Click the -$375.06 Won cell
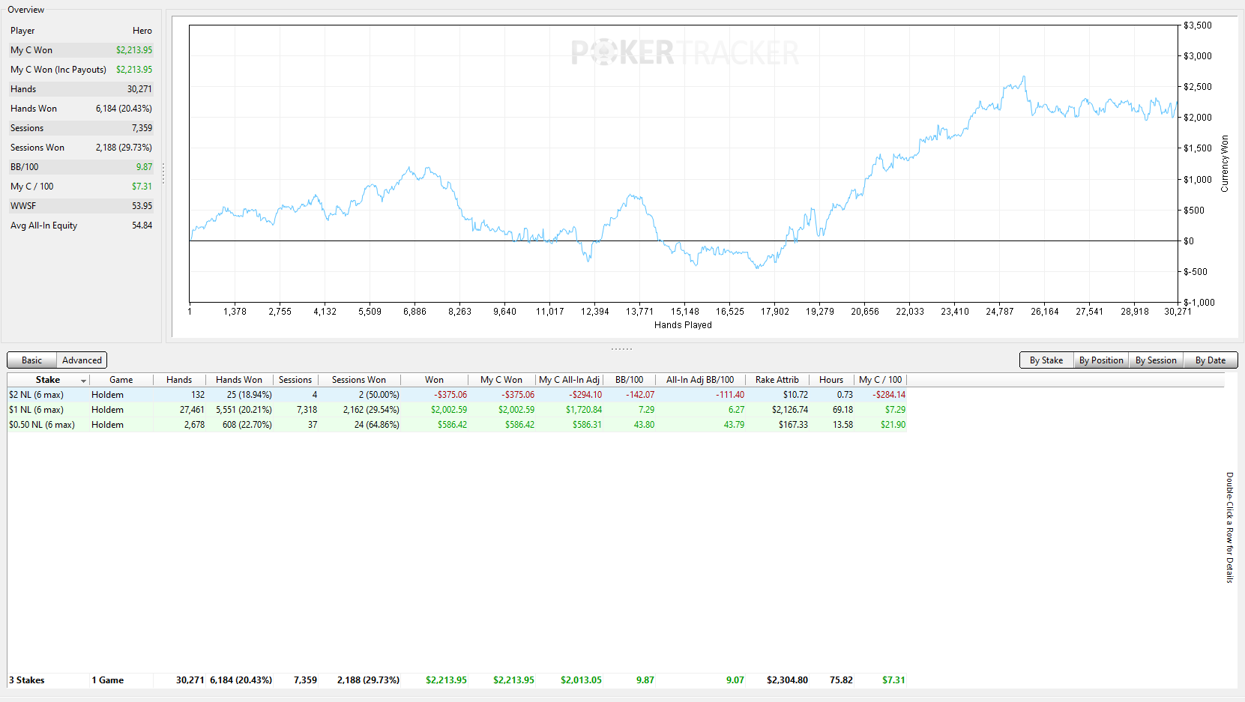Image resolution: width=1245 pixels, height=702 pixels. 450,395
